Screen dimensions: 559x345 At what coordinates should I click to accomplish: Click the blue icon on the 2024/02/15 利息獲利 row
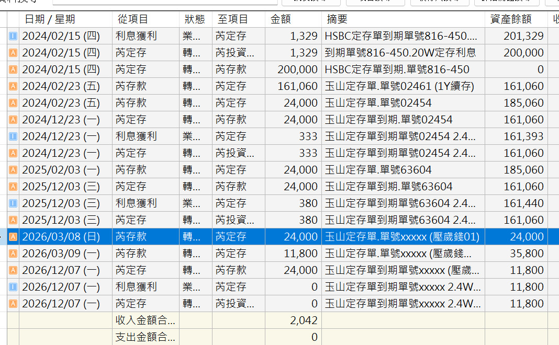point(13,36)
